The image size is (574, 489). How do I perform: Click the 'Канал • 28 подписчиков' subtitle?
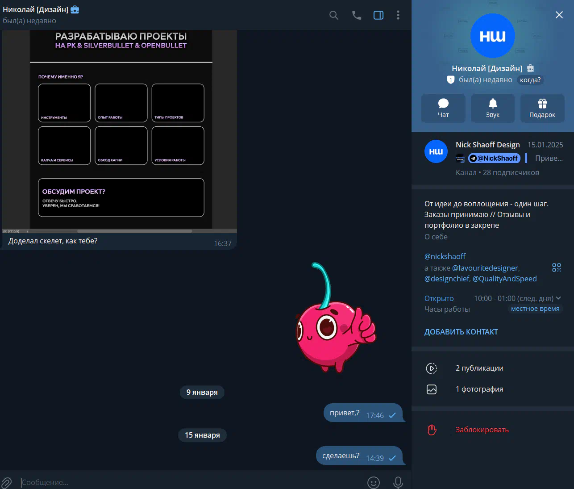(497, 172)
